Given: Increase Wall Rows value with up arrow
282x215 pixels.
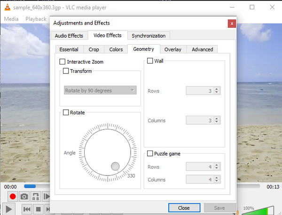Looking at the screenshot, I should pos(217,89).
